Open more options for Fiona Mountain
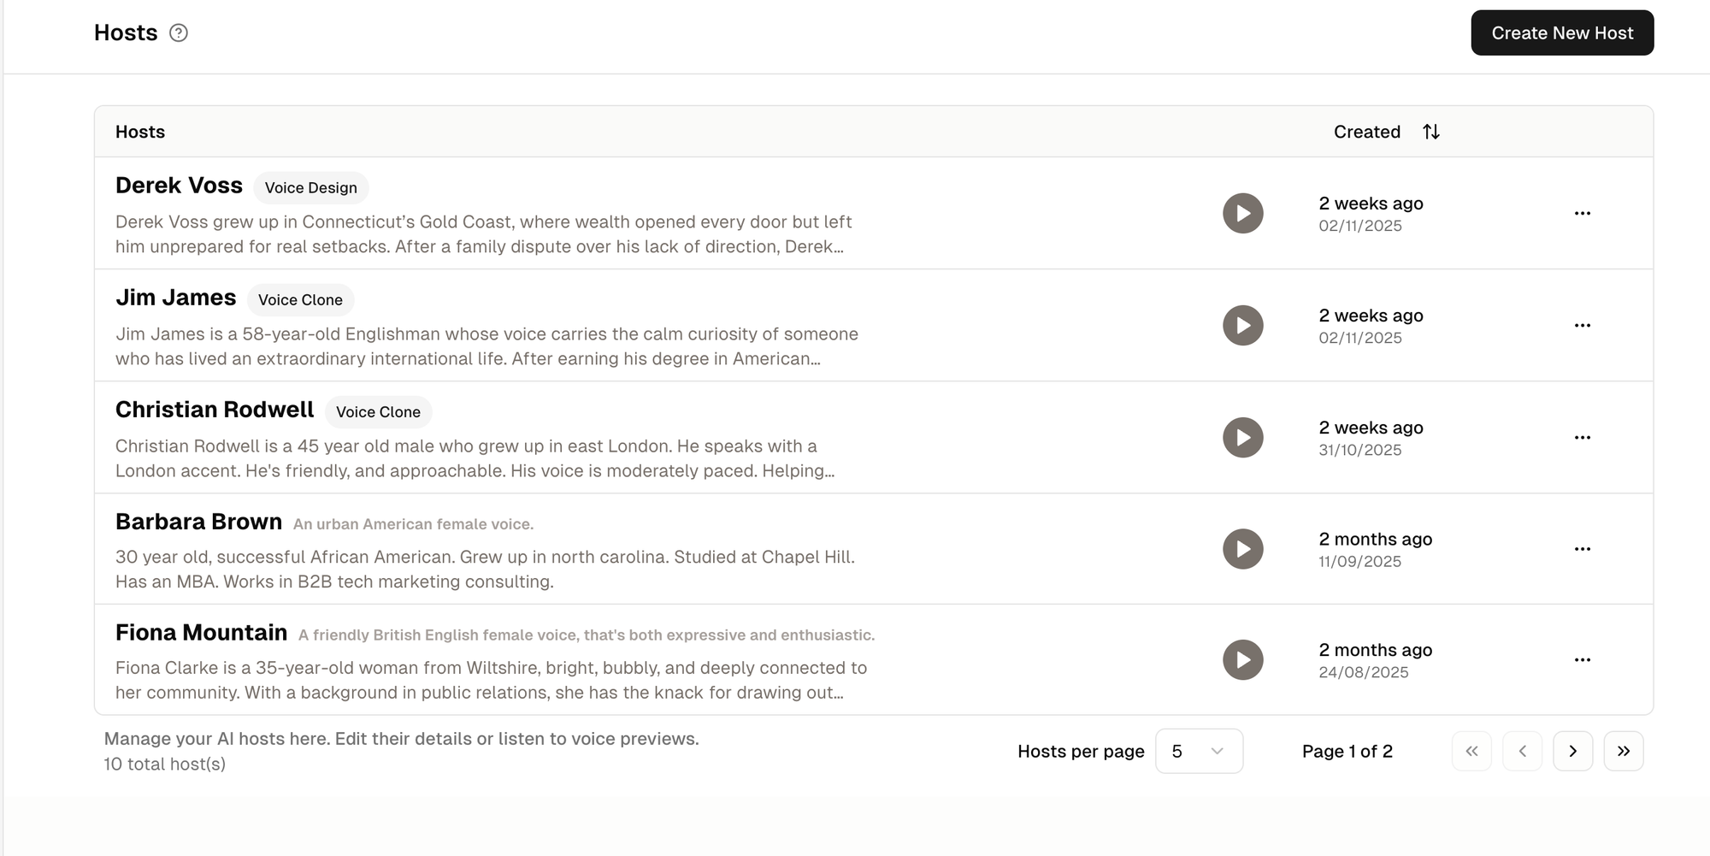1710x856 pixels. pyautogui.click(x=1582, y=660)
